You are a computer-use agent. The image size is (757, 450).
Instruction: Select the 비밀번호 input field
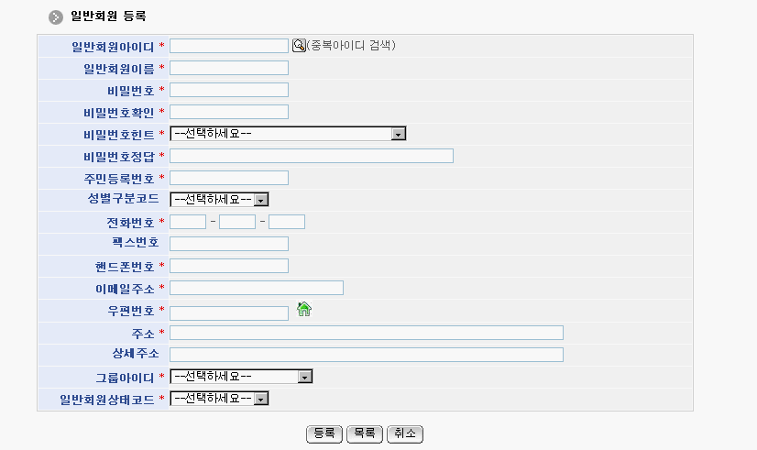pos(229,90)
